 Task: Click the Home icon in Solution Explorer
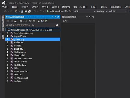pyautogui.click(x=15, y=21)
